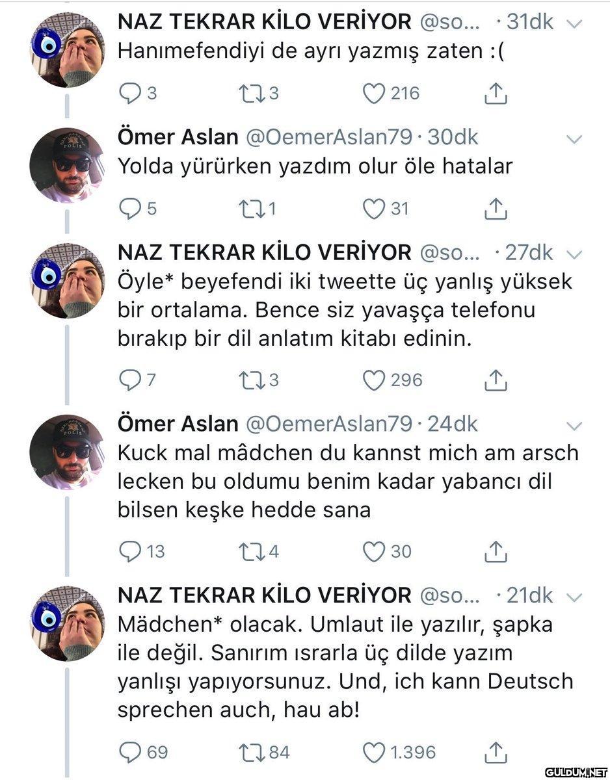This screenshot has height=780, width=610.
Task: Share the 'Yolda yürürken yazdım' tweet
Action: pos(496,209)
